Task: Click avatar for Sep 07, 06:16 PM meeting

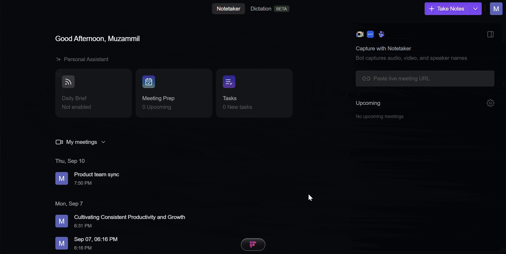Action: (62, 243)
